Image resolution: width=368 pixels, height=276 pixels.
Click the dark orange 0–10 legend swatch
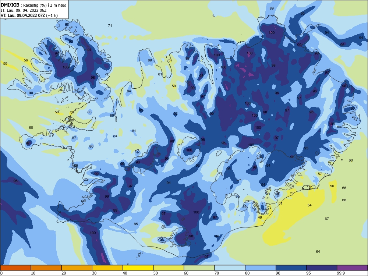[x=15, y=268]
